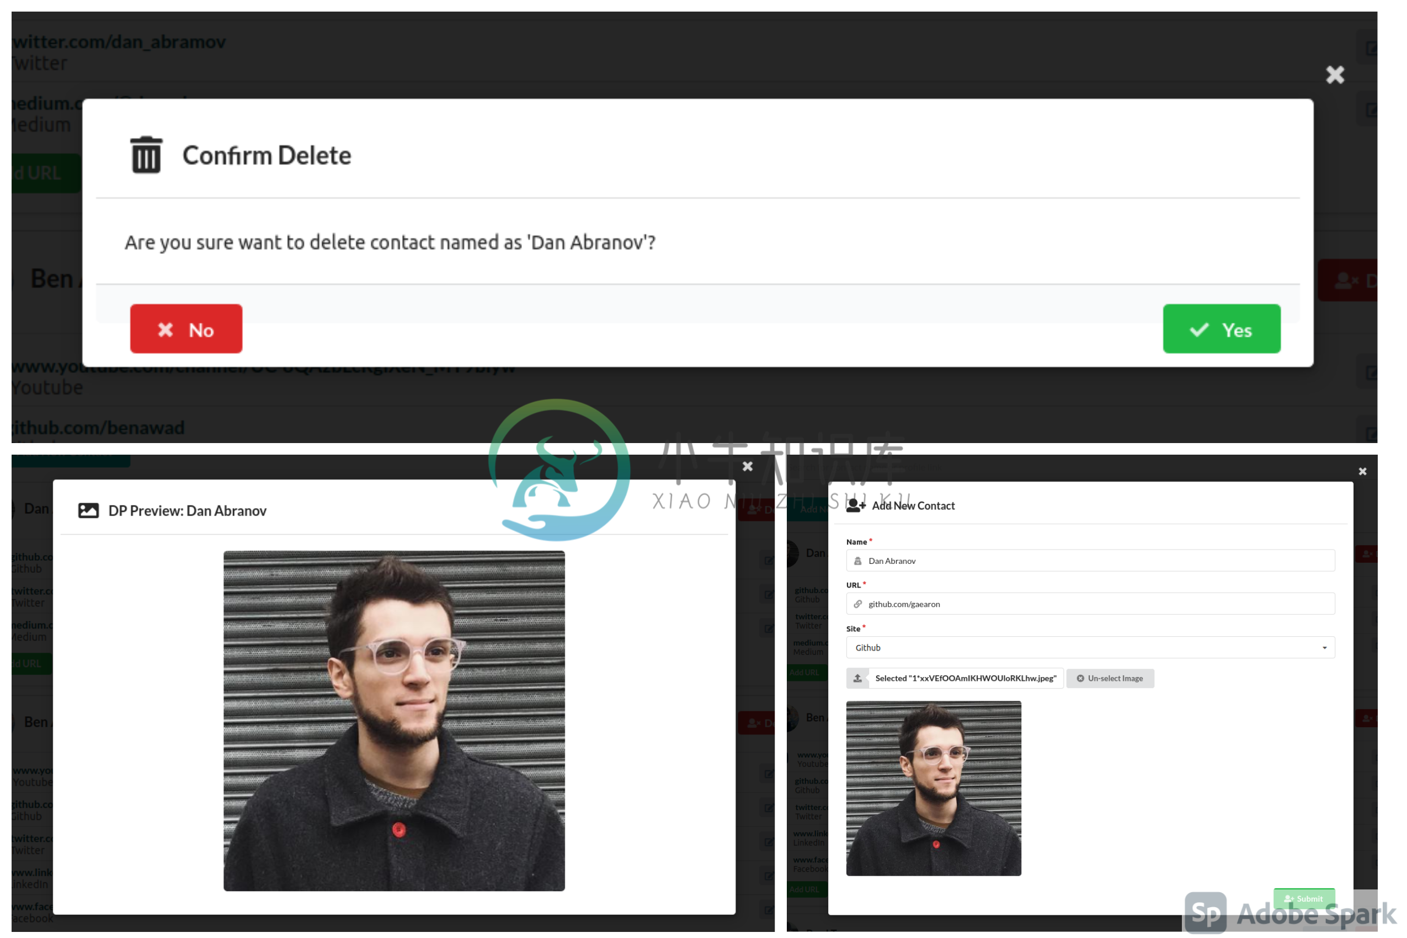The image size is (1407, 938).
Task: Submit the new contact form
Action: [x=1303, y=898]
